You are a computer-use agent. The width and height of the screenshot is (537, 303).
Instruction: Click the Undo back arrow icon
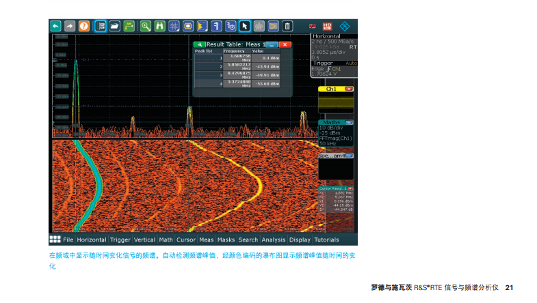[55, 27]
